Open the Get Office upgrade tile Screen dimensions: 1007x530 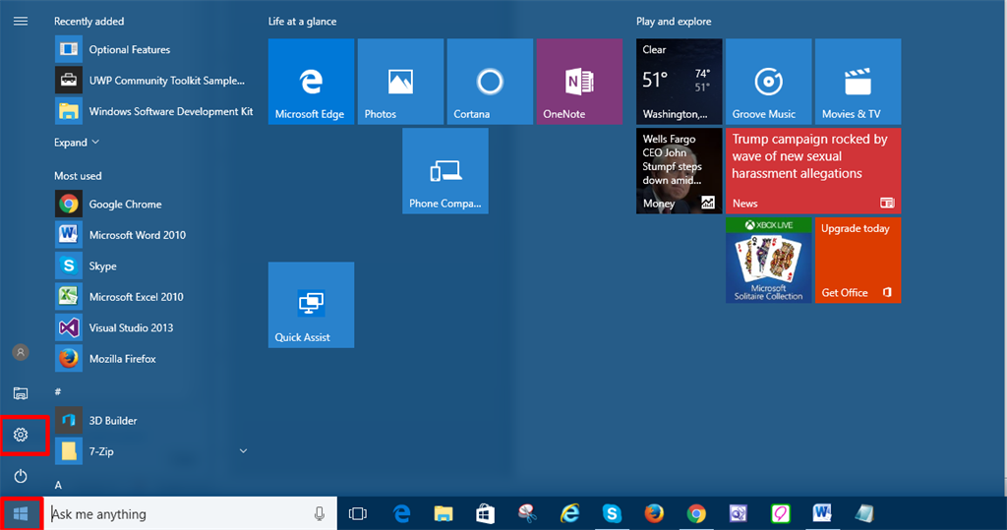858,261
